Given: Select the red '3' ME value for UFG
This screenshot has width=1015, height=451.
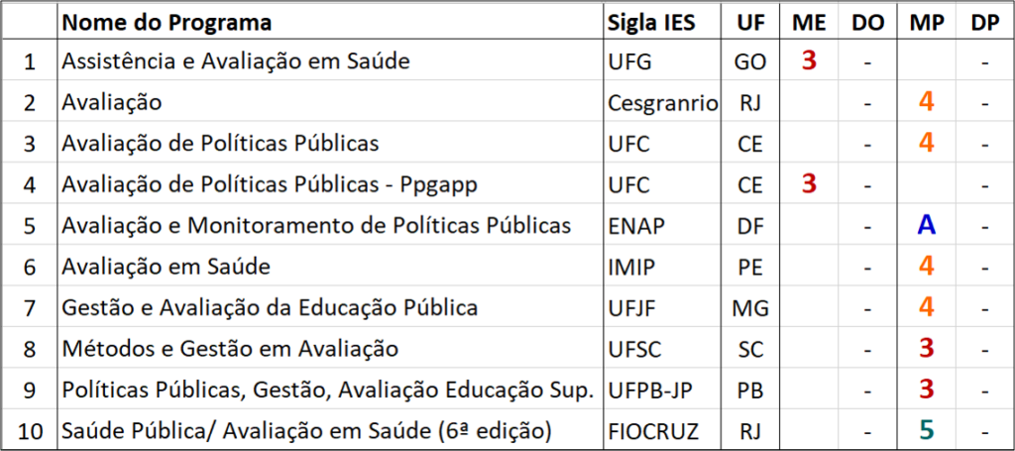Looking at the screenshot, I should point(809,60).
